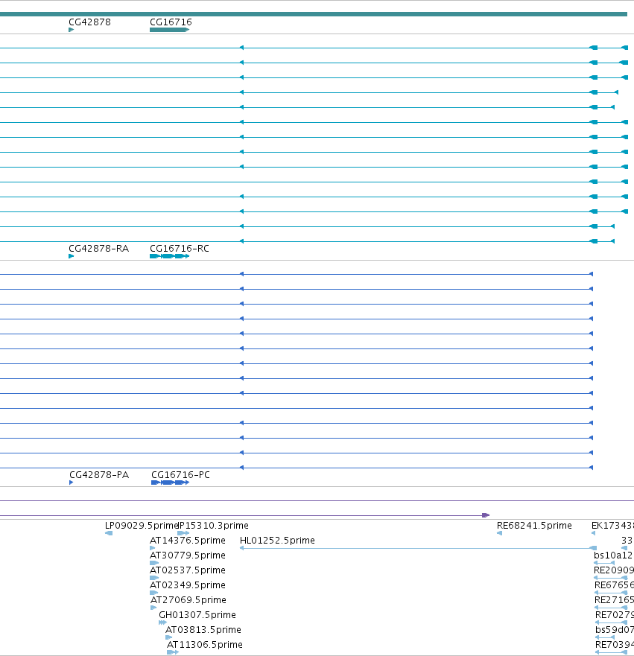Open the RE68241.5prime EST label

[534, 526]
